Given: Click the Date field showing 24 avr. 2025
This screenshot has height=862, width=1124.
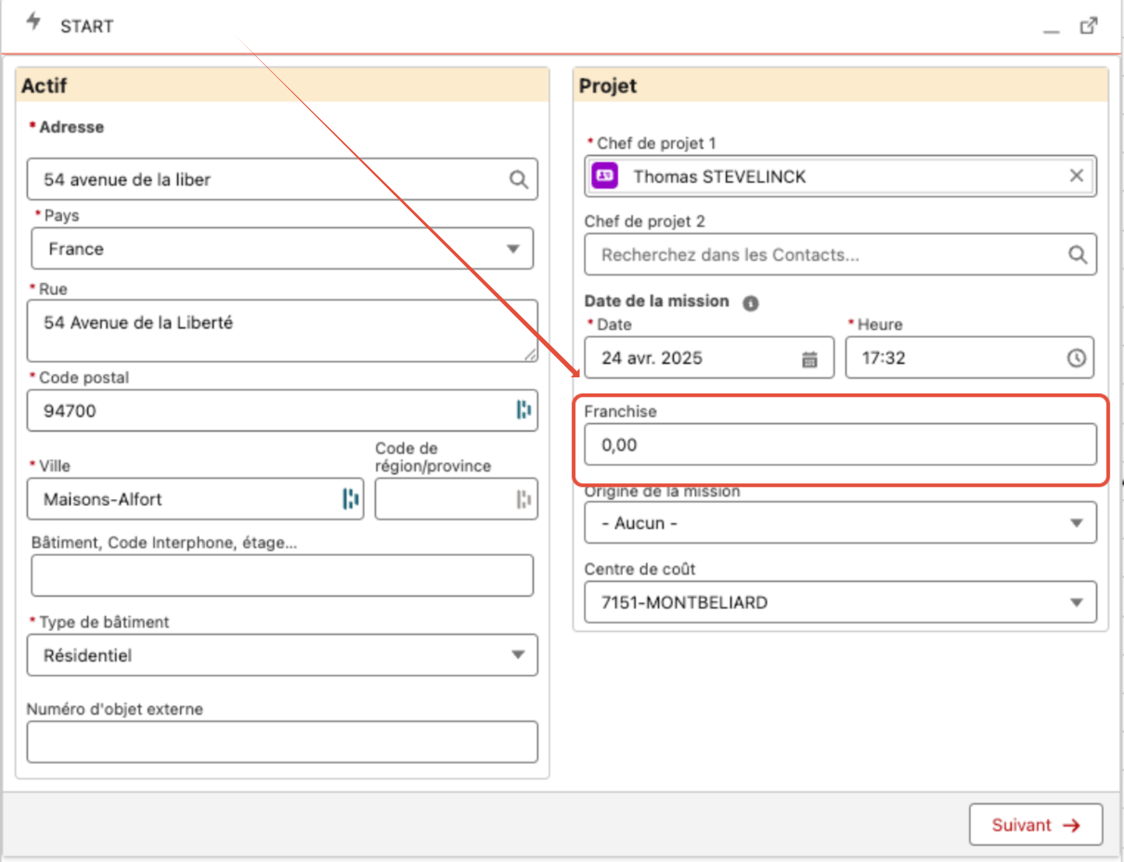Looking at the screenshot, I should [709, 357].
